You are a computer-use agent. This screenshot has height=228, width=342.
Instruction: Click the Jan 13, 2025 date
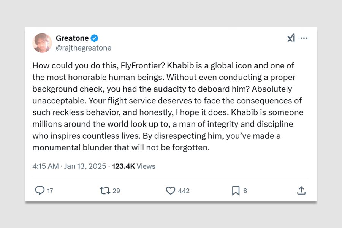coord(86,166)
